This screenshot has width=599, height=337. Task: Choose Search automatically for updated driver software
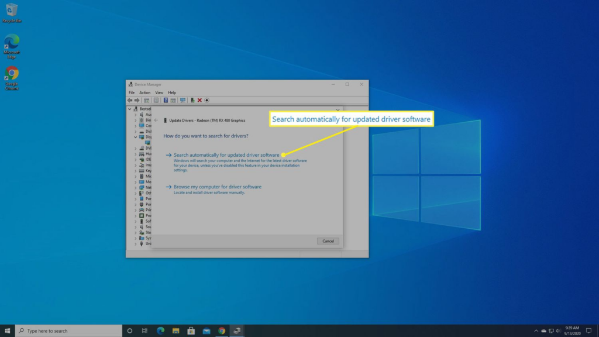(x=226, y=154)
